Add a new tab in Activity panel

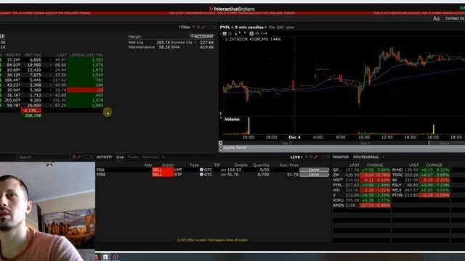click(163, 157)
